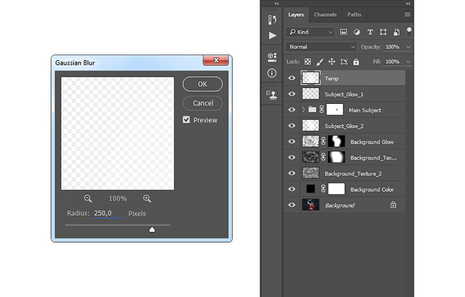Lock transparent pixels icon

[308, 62]
